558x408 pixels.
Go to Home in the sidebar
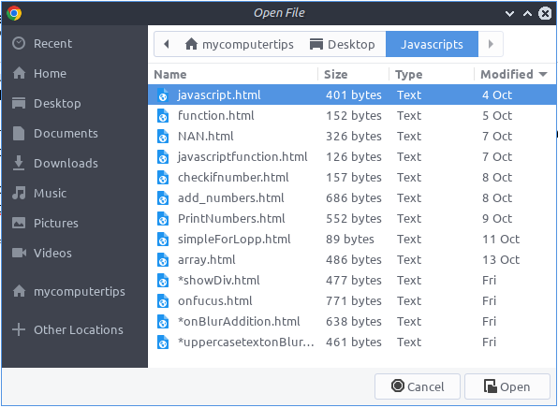pos(75,73)
